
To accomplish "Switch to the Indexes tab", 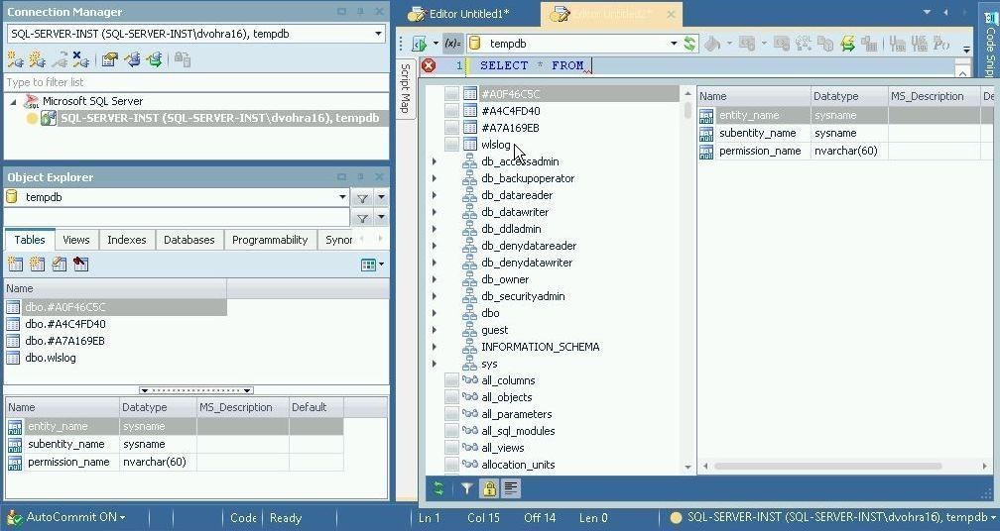I will 126,240.
